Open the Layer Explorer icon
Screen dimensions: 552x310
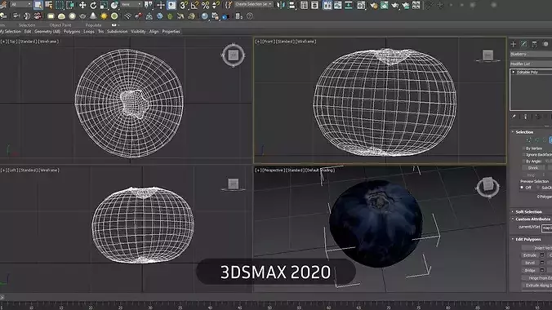pyautogui.click(x=314, y=5)
